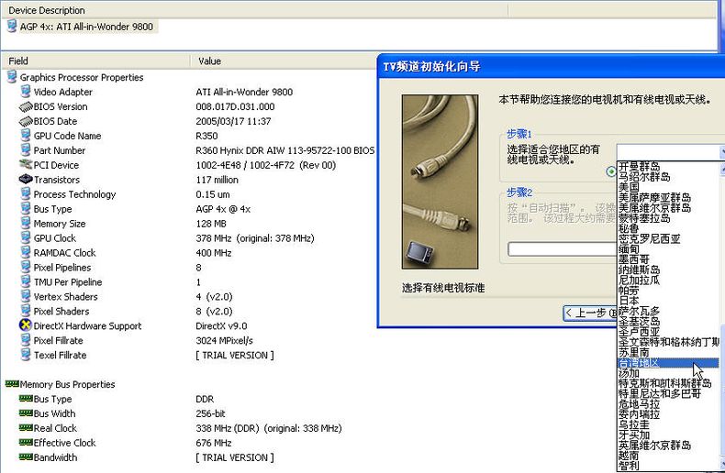This screenshot has width=725, height=473.
Task: Select the AGP 4x: ATI All-in-Wonder 9800 device
Action: [86, 27]
